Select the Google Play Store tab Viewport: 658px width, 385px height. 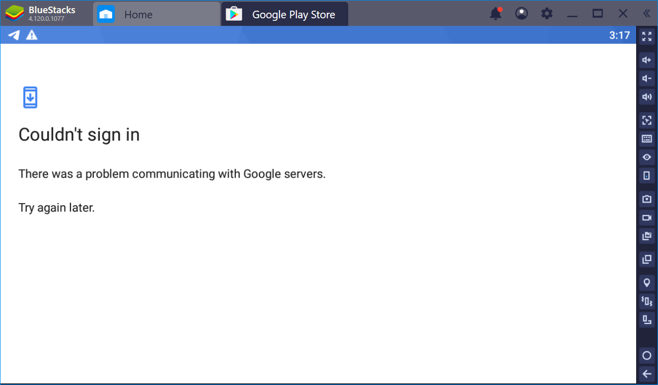click(x=285, y=14)
